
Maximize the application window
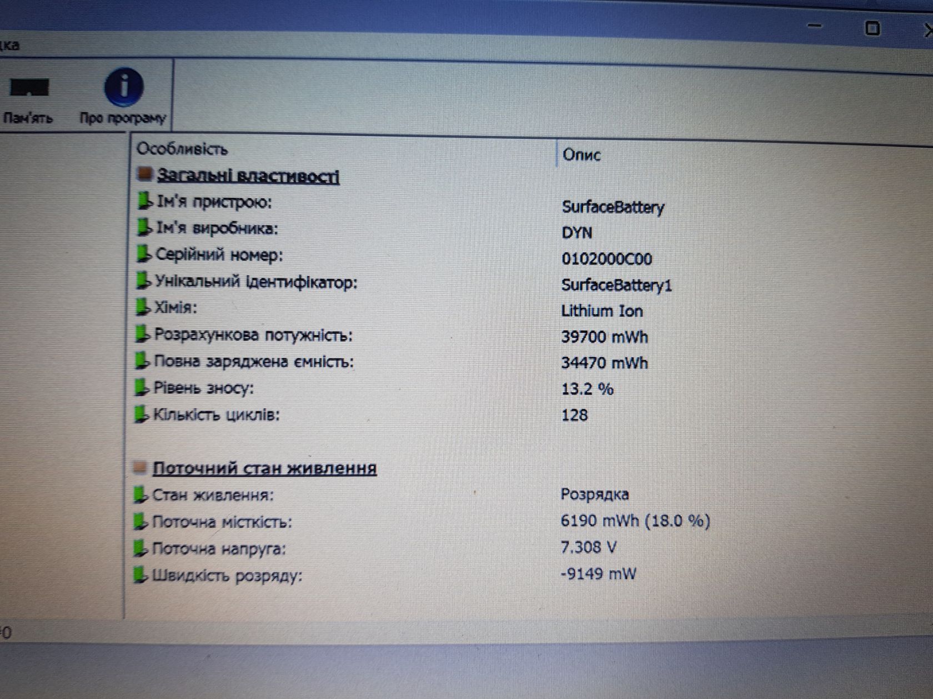click(x=872, y=27)
